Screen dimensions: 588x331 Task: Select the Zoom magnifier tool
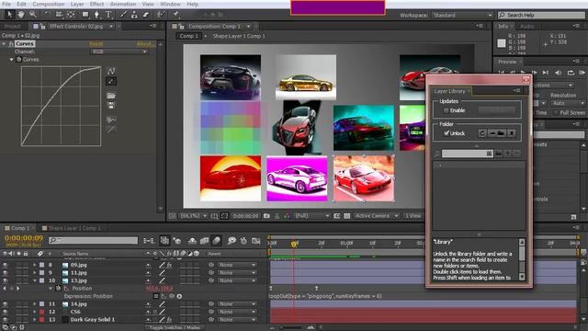[33, 15]
